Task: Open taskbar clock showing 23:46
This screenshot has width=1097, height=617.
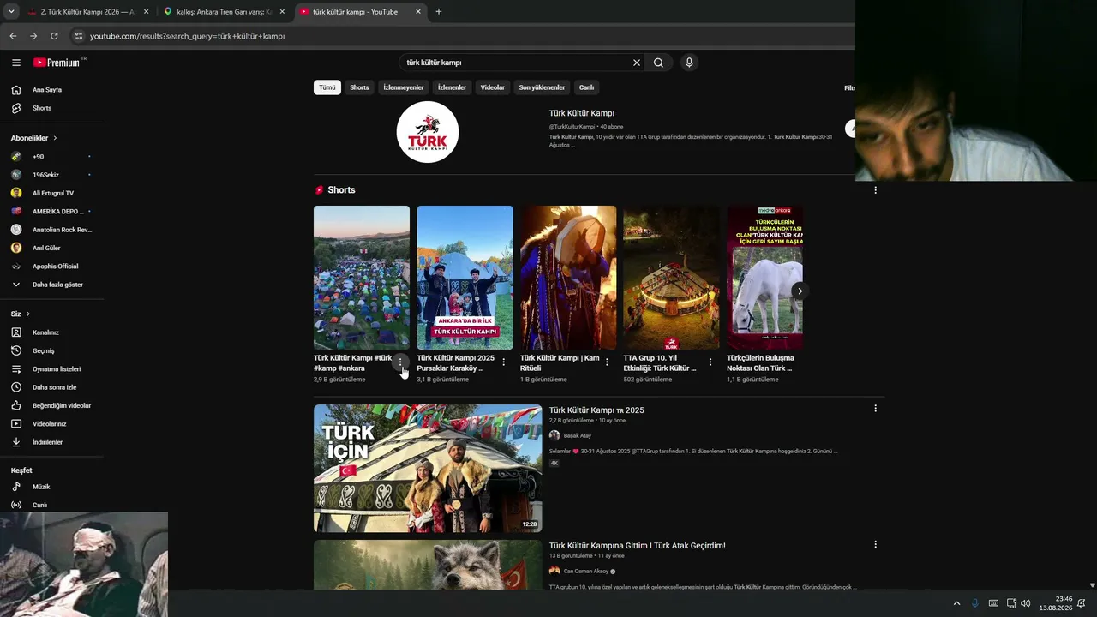Action: [1056, 603]
